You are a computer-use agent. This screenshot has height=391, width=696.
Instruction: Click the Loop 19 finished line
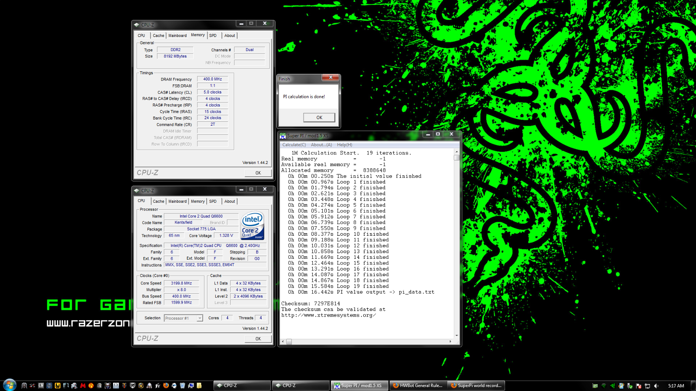click(338, 286)
